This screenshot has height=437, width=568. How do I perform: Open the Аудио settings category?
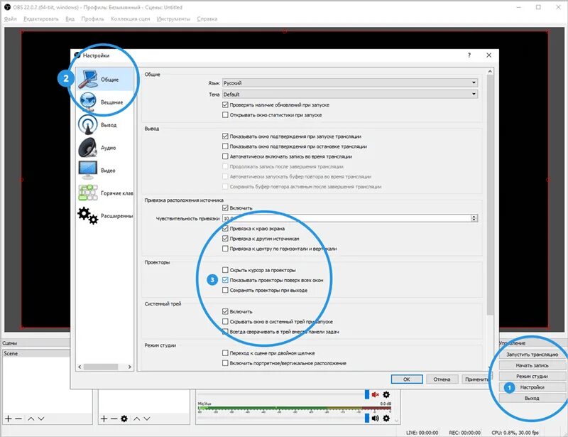point(104,148)
